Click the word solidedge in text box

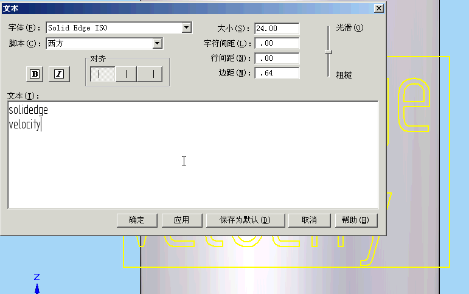(x=28, y=110)
